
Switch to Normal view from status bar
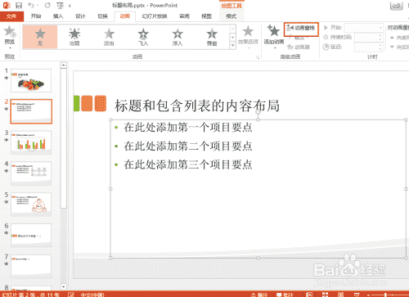coord(309,295)
